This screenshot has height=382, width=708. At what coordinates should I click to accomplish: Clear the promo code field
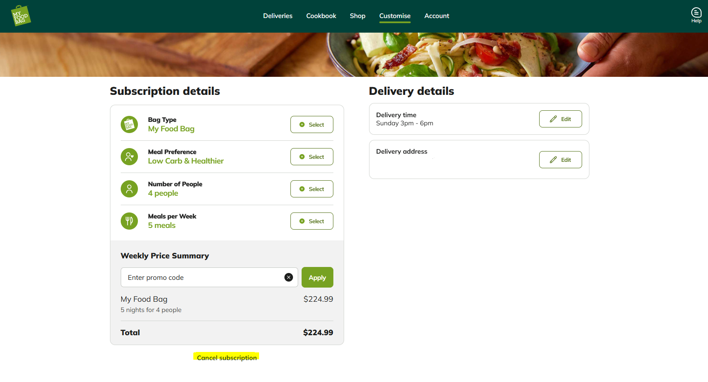point(289,277)
